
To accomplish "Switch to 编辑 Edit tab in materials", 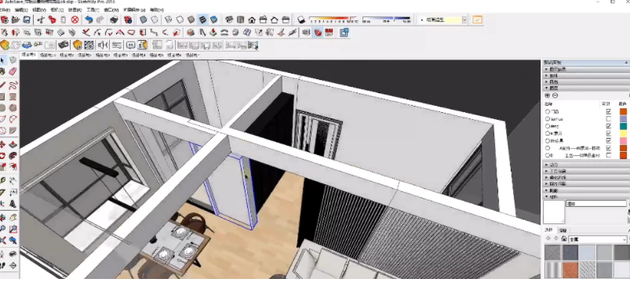I will coord(563,230).
